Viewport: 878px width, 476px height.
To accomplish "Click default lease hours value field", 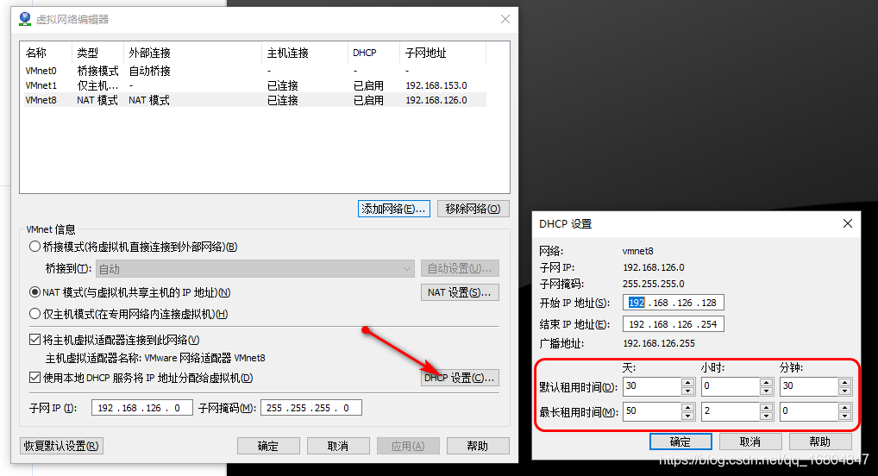I will click(x=731, y=386).
